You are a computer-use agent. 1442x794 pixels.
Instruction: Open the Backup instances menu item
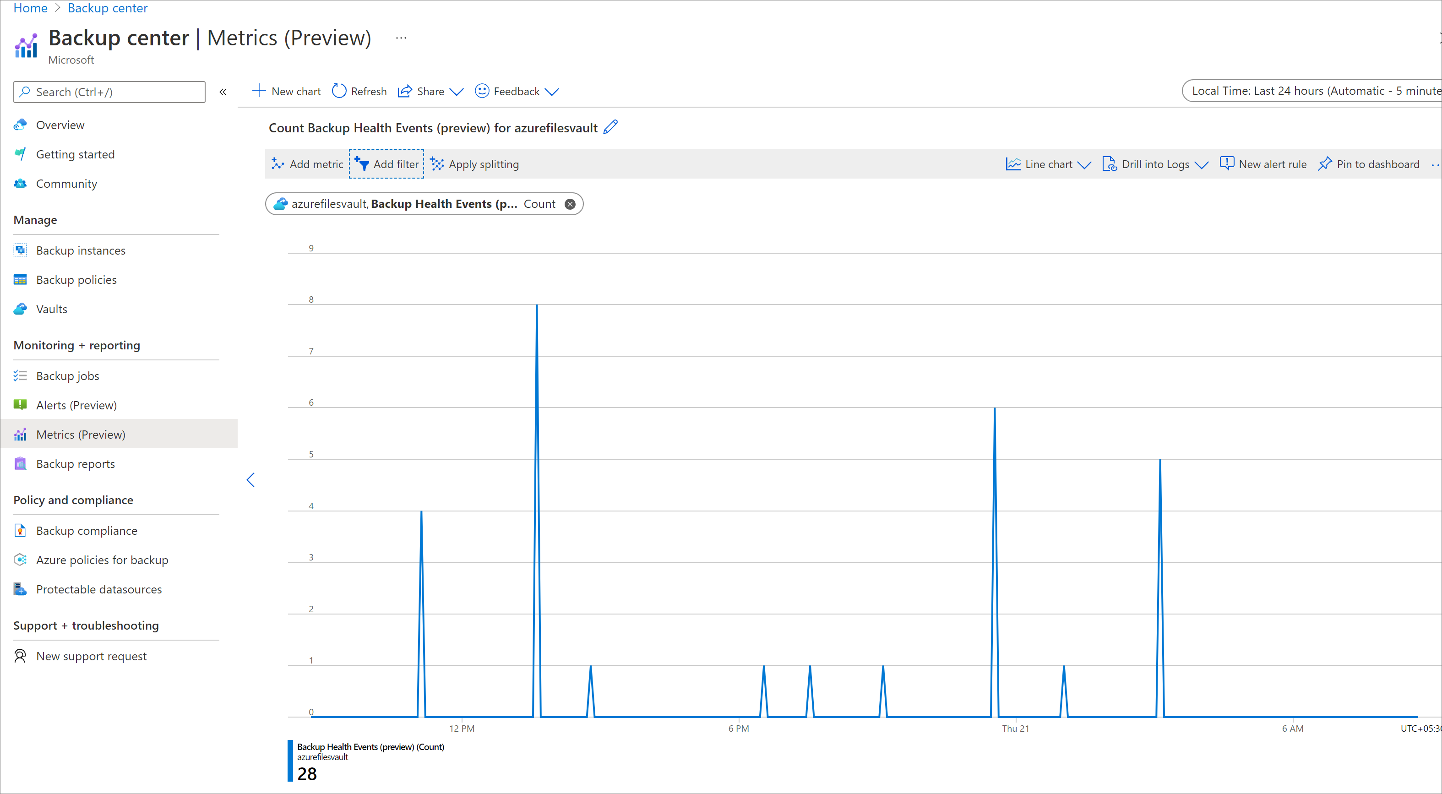pos(80,250)
